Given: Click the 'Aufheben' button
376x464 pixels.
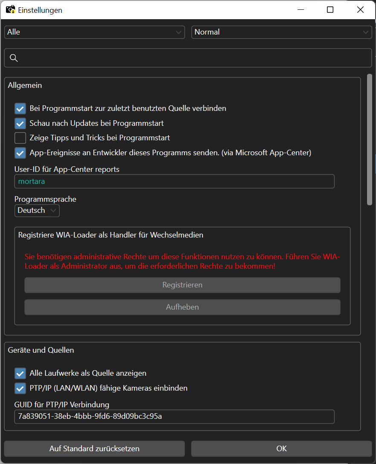Looking at the screenshot, I should click(x=182, y=307).
